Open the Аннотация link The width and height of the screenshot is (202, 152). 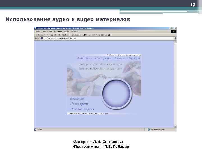(84, 58)
